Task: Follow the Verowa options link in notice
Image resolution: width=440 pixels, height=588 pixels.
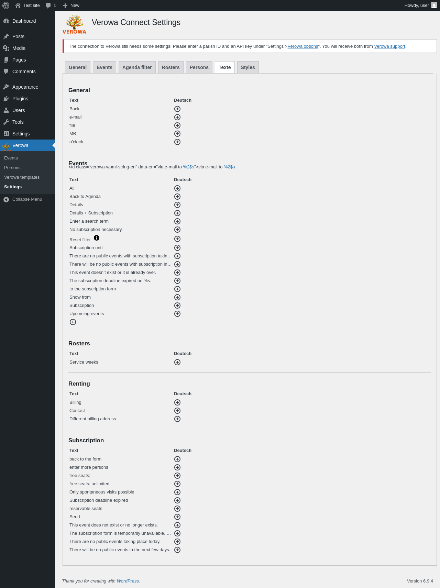Action: (x=303, y=46)
